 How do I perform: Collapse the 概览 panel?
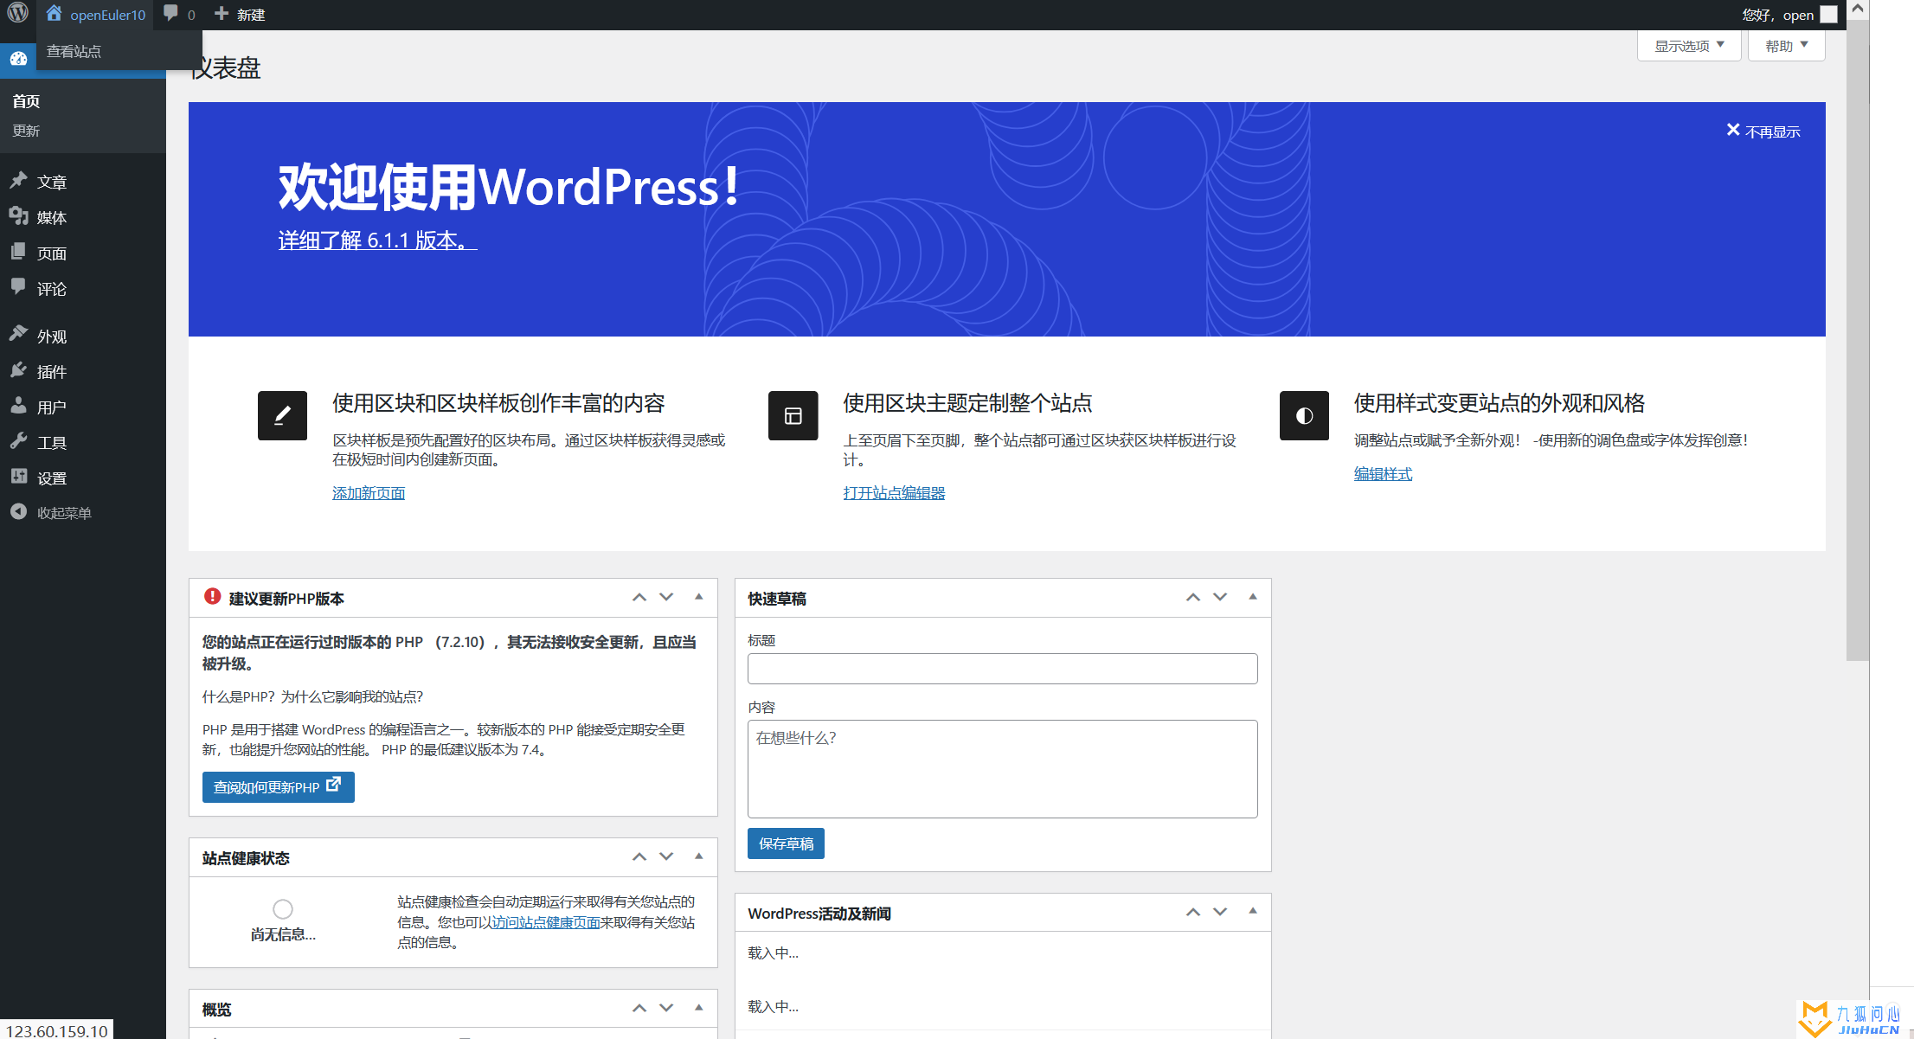[x=699, y=1008]
